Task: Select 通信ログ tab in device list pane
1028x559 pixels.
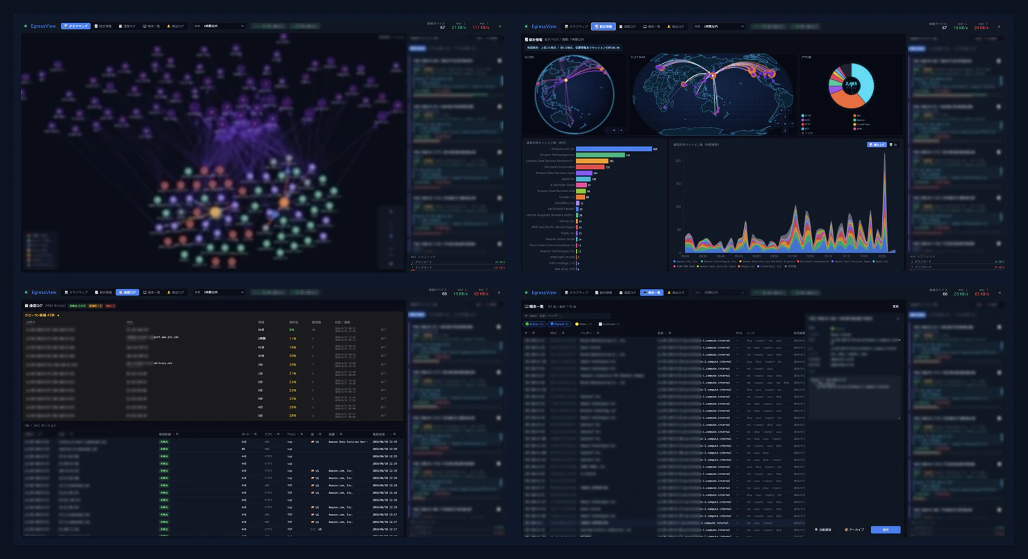Action: coord(627,293)
